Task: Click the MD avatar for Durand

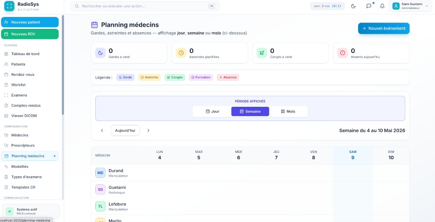Action: (x=100, y=173)
